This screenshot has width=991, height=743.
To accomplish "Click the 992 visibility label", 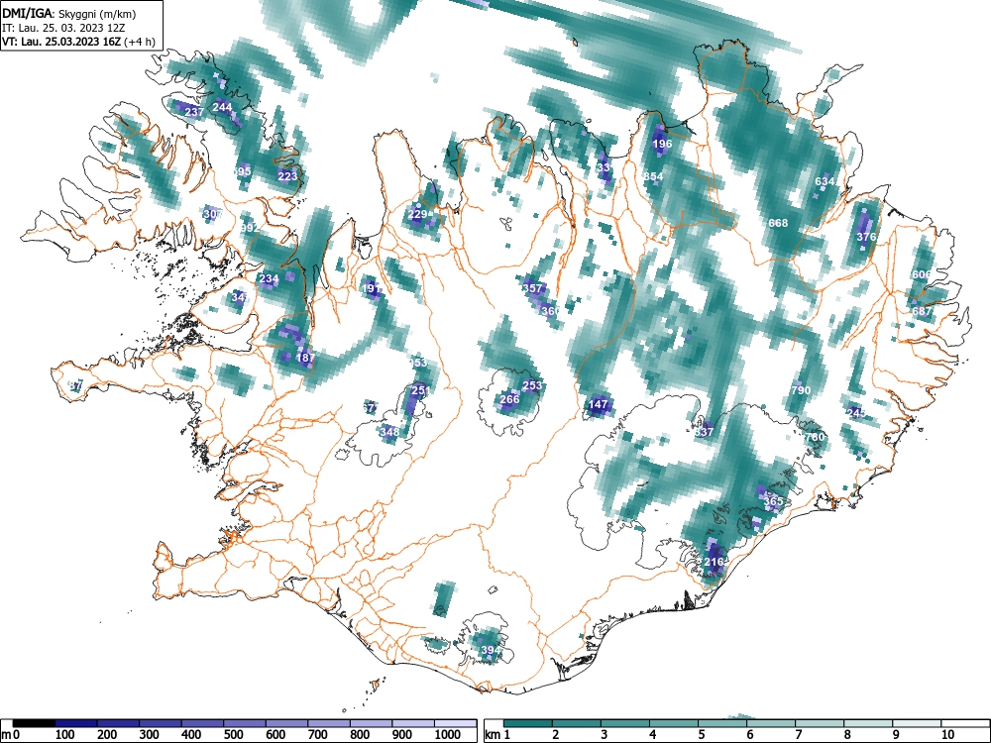I will point(250,228).
